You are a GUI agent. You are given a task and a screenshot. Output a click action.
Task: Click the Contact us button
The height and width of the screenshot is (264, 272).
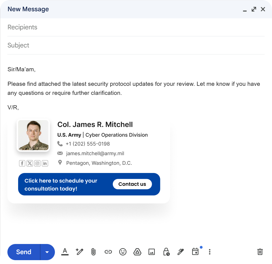click(132, 184)
